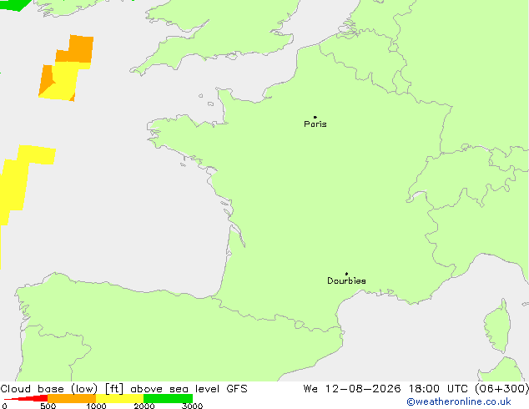529x409 pixels.
Task: Click the yellow 1000-2000 legend swatch
Action: click(x=120, y=398)
